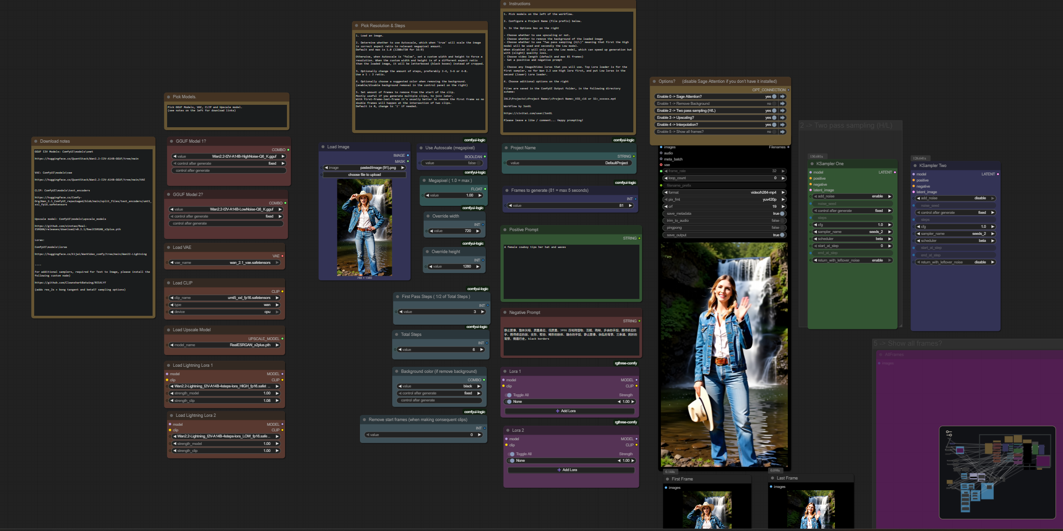The height and width of the screenshot is (531, 1063).
Task: Click the Lora 1 strength 1.00 value slider
Action: [626, 402]
